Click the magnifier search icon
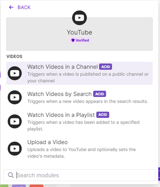 [11, 175]
